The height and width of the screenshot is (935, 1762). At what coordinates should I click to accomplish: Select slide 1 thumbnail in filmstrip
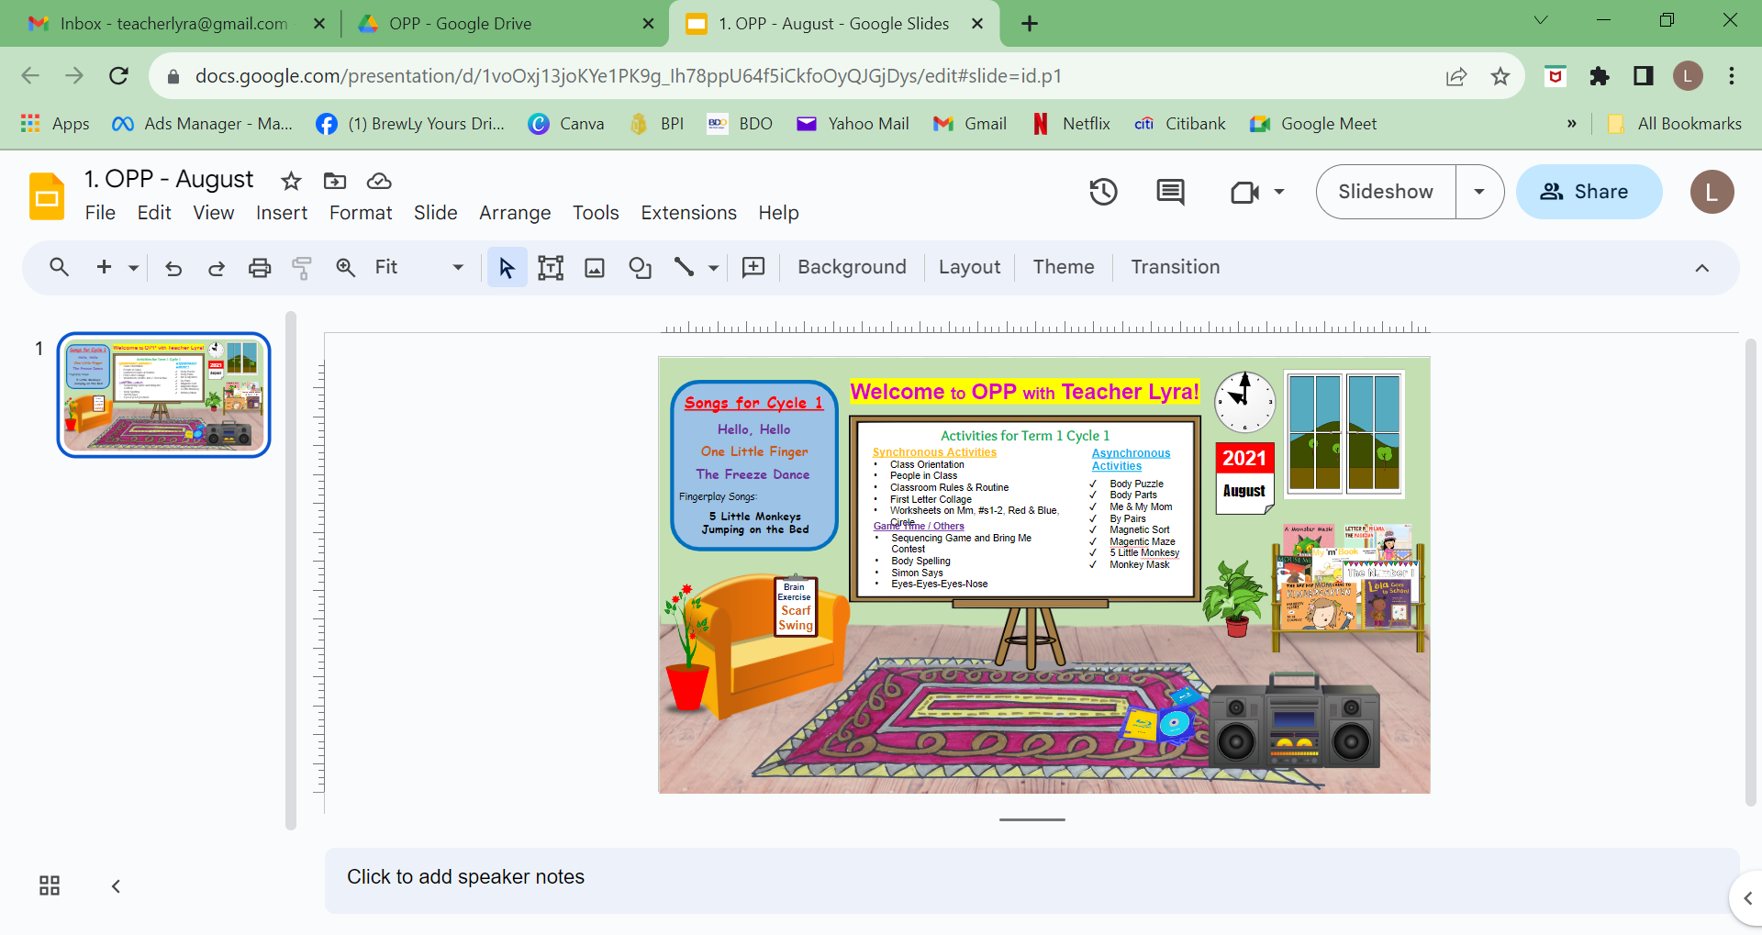(x=164, y=395)
